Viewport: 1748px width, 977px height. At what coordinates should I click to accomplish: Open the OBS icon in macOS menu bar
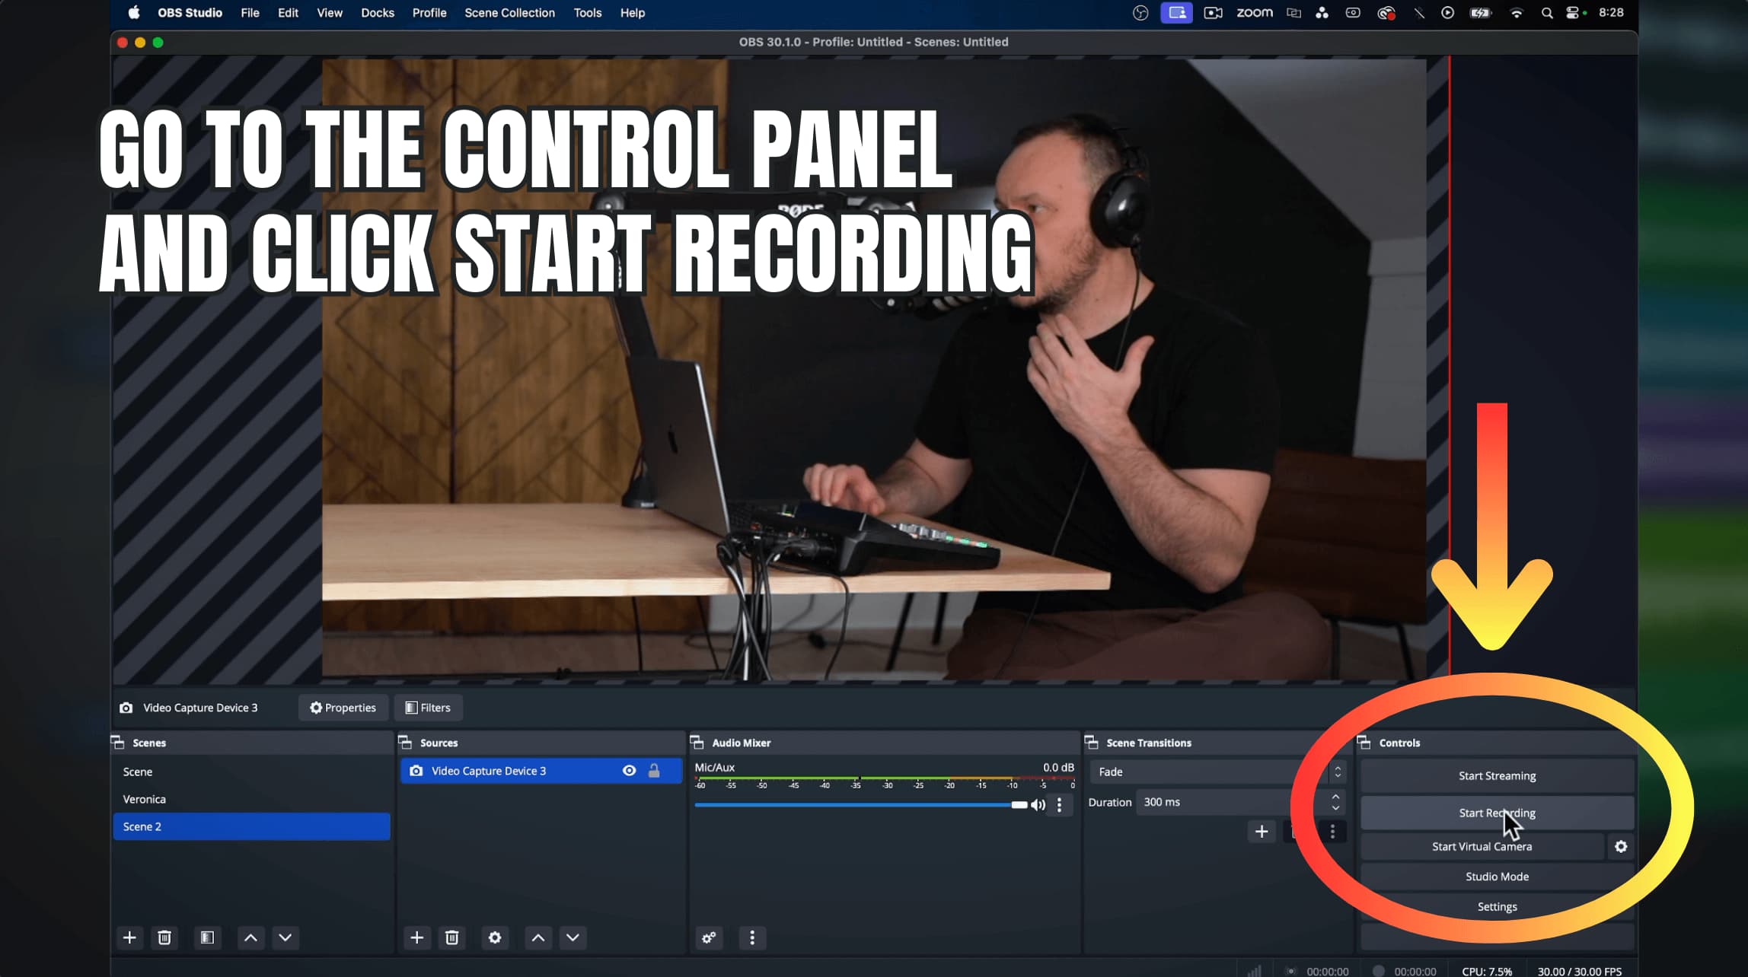tap(1140, 13)
